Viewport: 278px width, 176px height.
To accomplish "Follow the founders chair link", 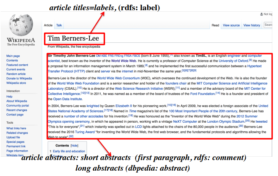I will point(176,83).
